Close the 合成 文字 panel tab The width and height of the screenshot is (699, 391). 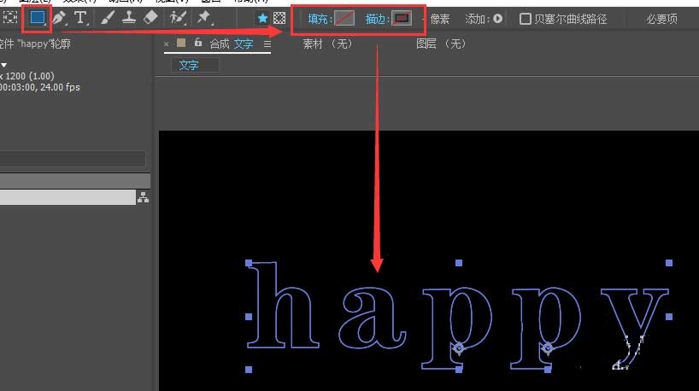point(167,44)
